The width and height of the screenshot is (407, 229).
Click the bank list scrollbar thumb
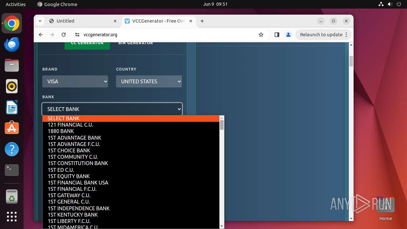click(x=222, y=125)
